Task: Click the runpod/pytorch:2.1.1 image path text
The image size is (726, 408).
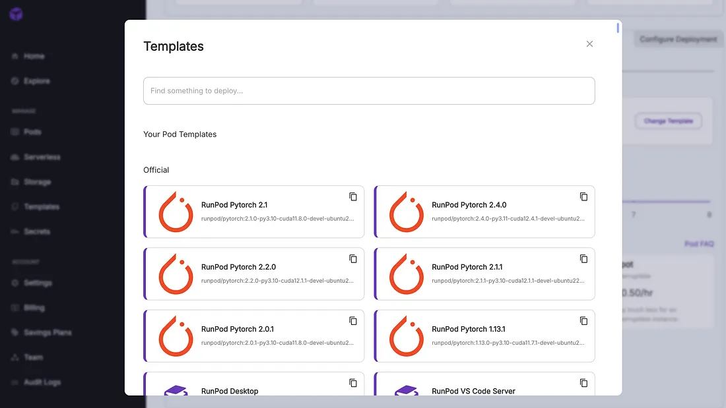Action: (x=508, y=281)
